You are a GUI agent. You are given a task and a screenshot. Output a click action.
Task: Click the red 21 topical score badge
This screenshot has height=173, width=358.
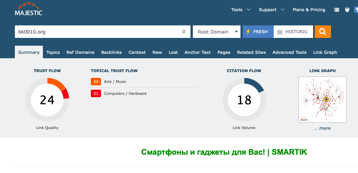click(96, 93)
